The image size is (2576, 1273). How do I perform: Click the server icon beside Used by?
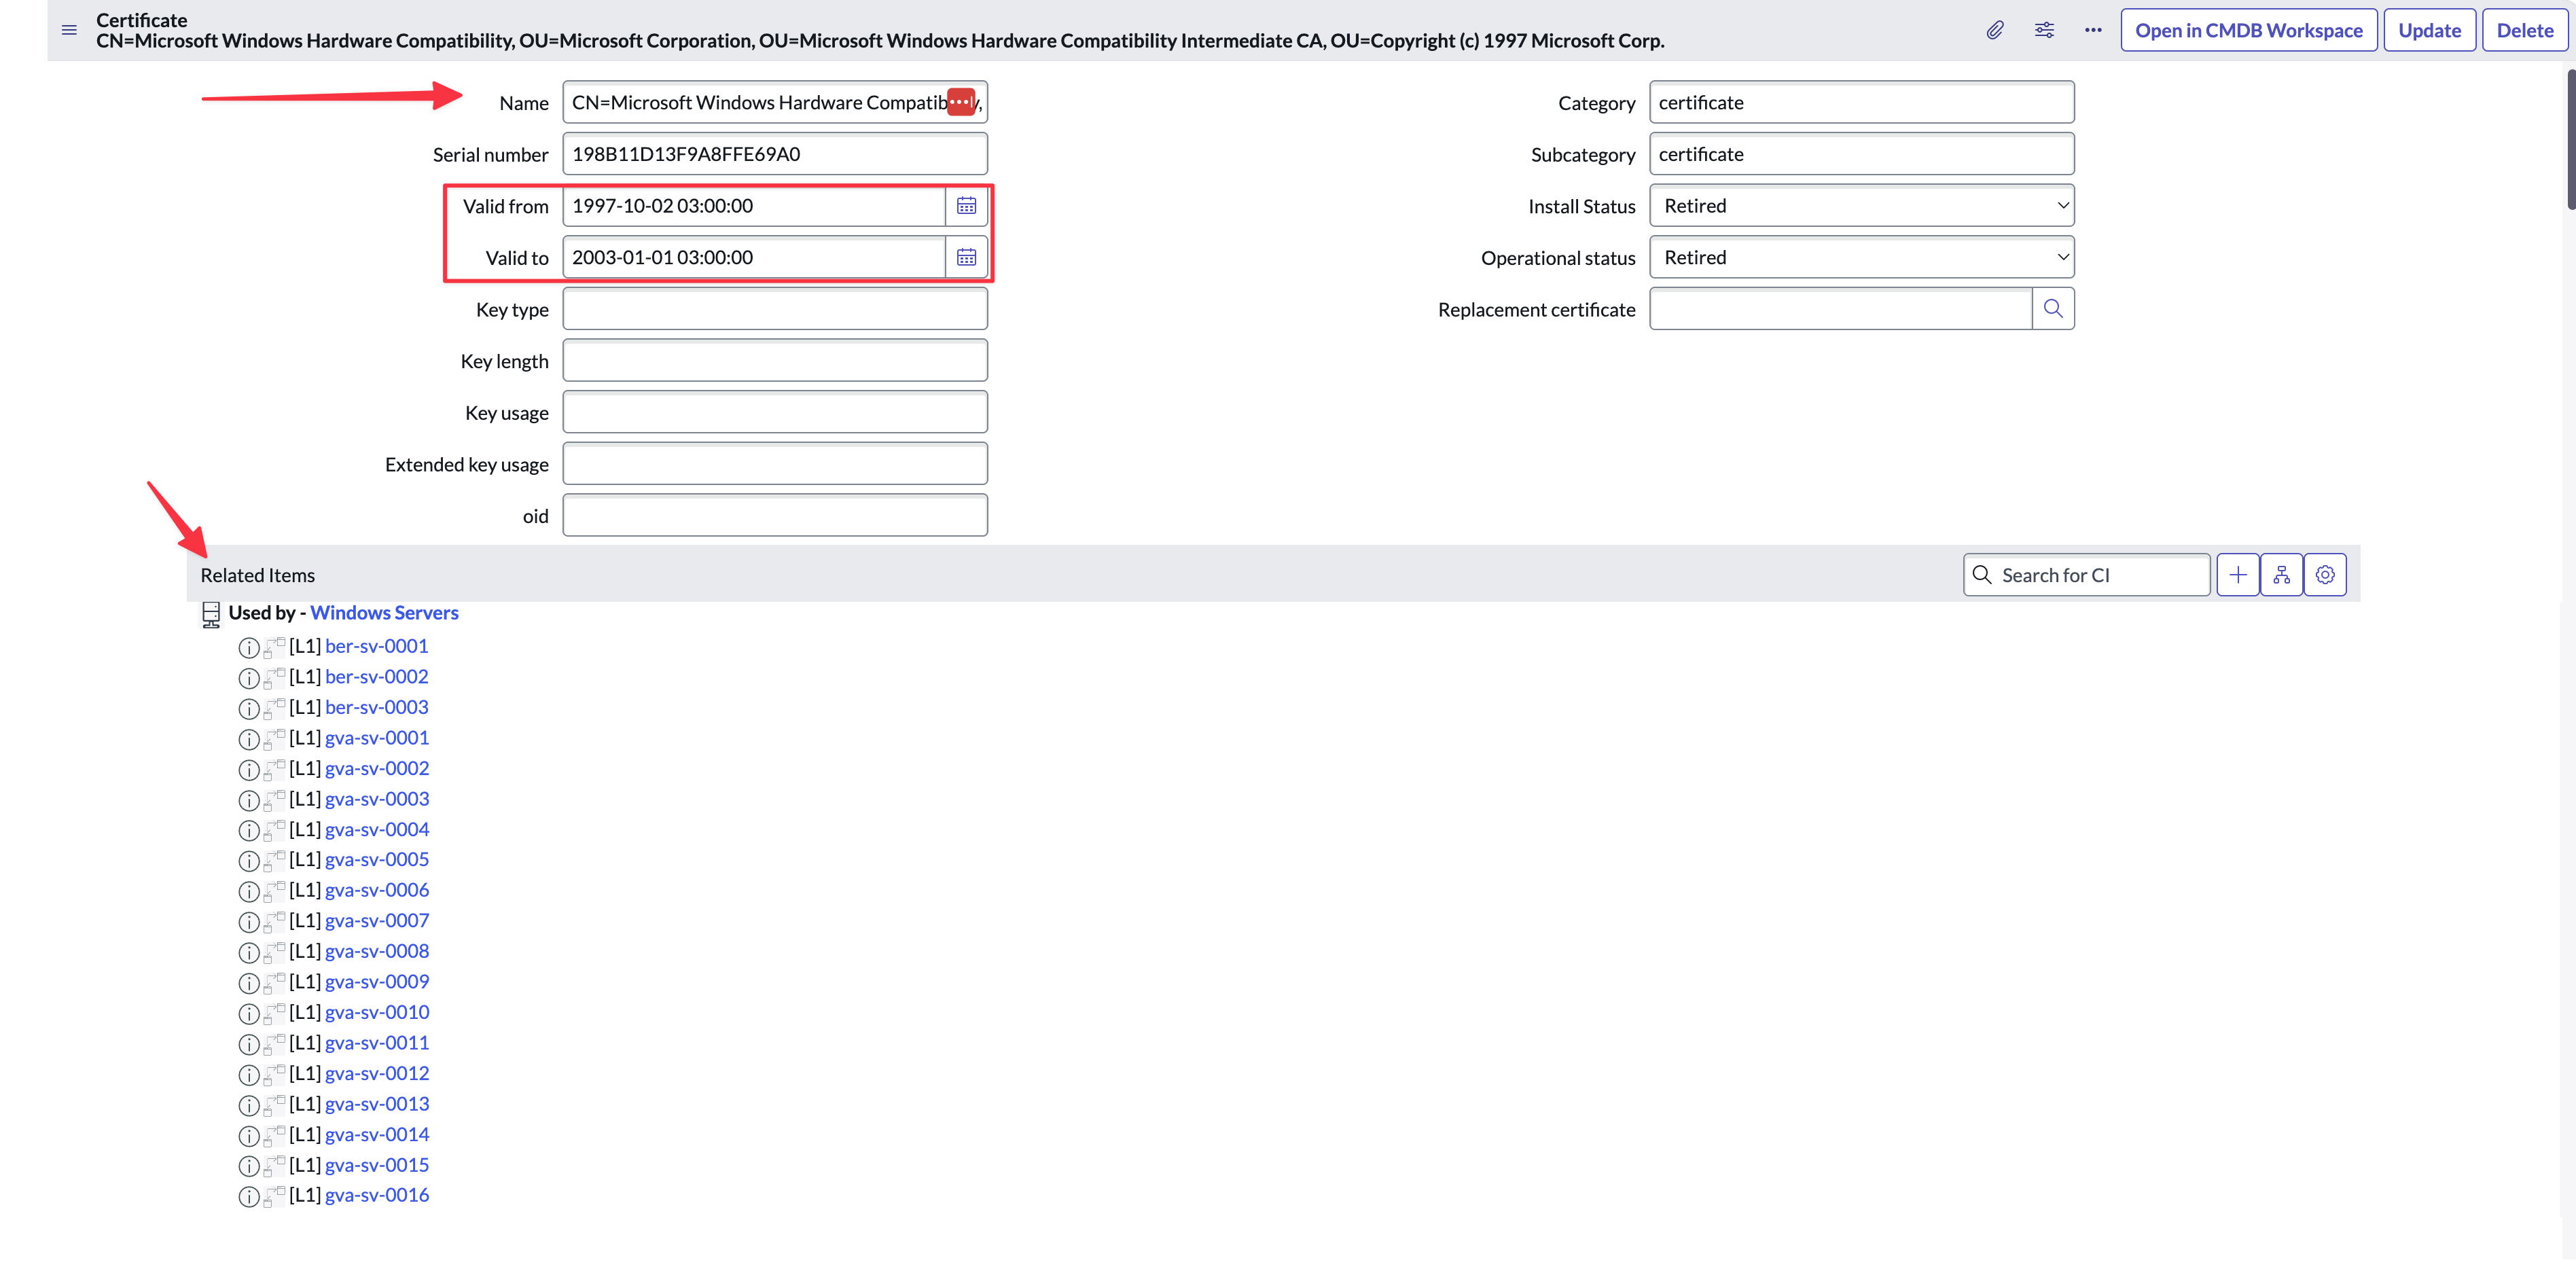[211, 614]
